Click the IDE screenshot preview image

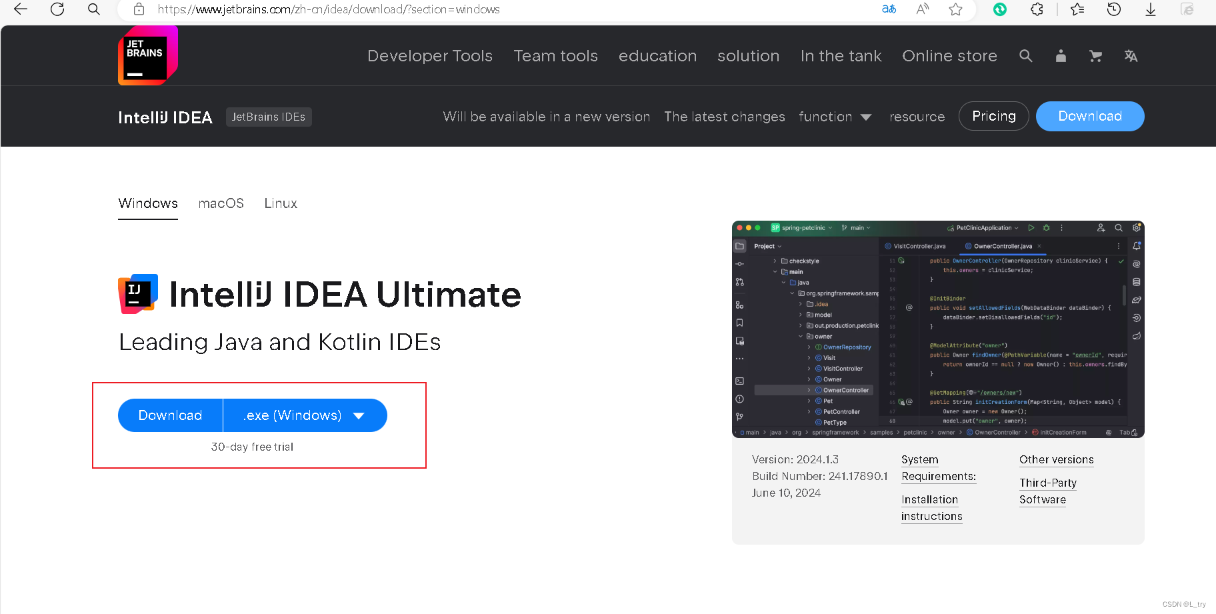coord(938,329)
